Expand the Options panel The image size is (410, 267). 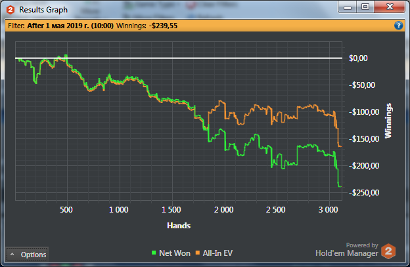pyautogui.click(x=27, y=255)
